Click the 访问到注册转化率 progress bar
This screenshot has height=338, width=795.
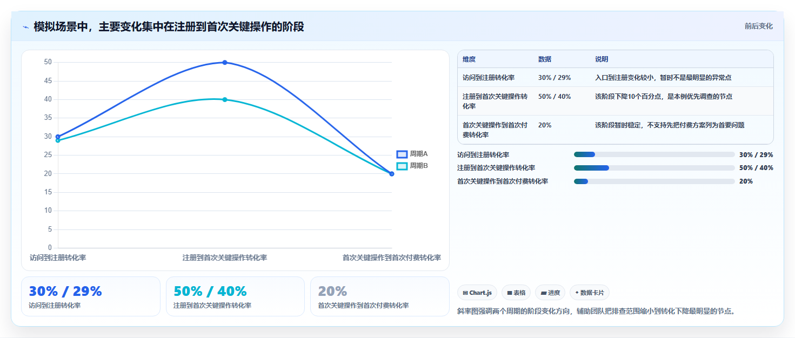pyautogui.click(x=654, y=154)
